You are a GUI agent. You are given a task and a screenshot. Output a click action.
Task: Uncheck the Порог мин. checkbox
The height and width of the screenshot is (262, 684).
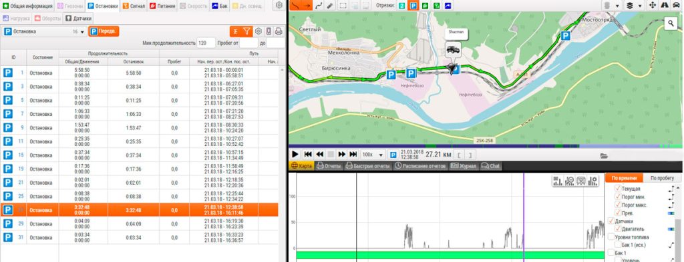click(617, 197)
